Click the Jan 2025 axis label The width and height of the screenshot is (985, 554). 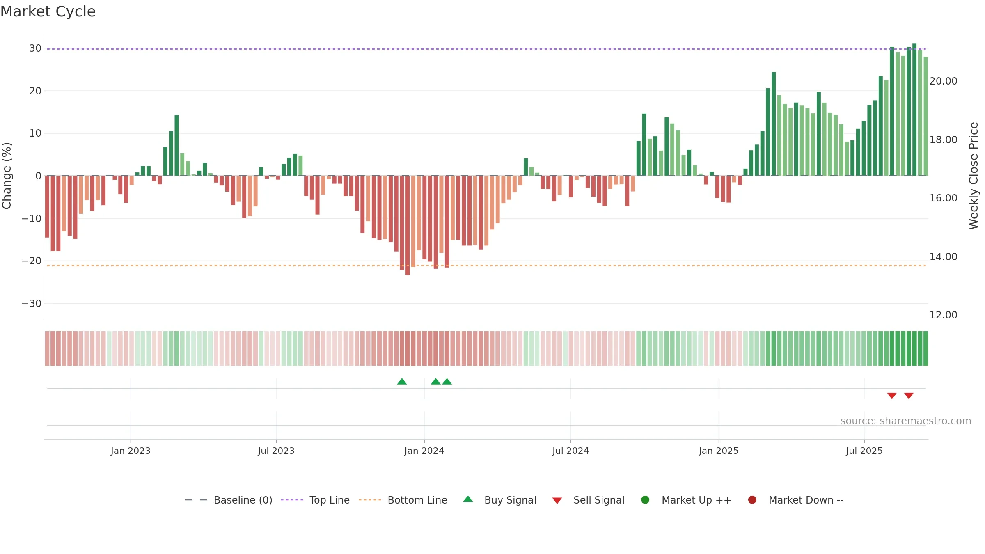719,451
